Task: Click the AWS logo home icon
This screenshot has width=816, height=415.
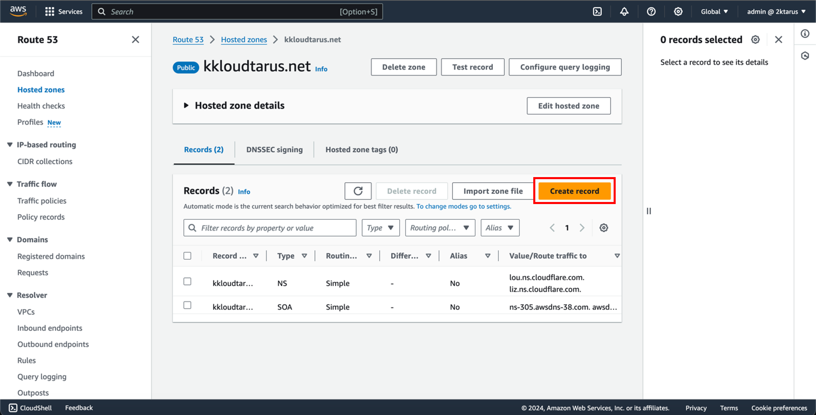Action: tap(18, 11)
